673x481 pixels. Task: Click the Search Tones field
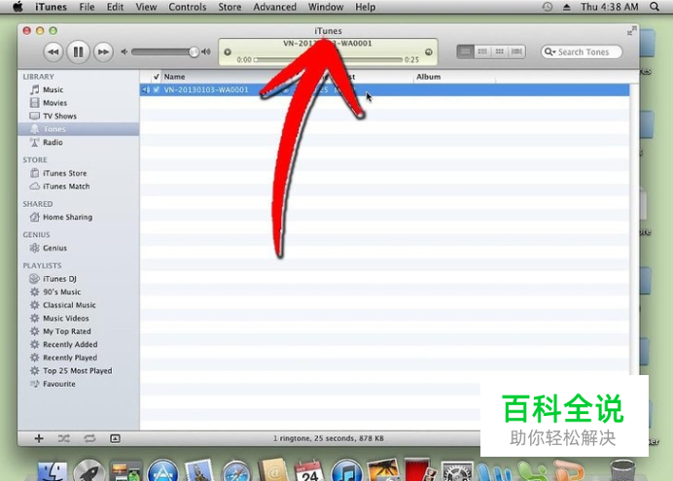[582, 52]
